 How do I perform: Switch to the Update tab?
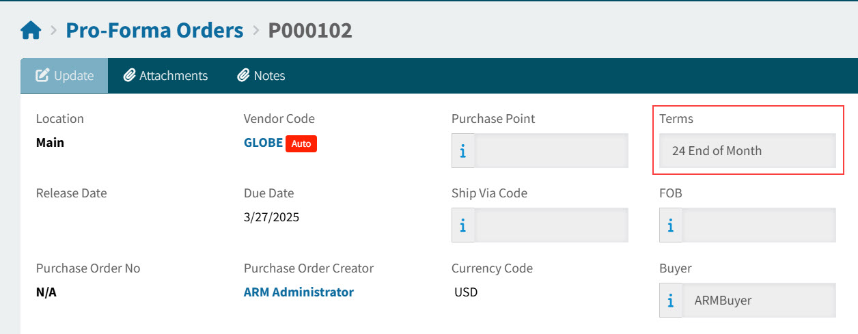click(64, 76)
